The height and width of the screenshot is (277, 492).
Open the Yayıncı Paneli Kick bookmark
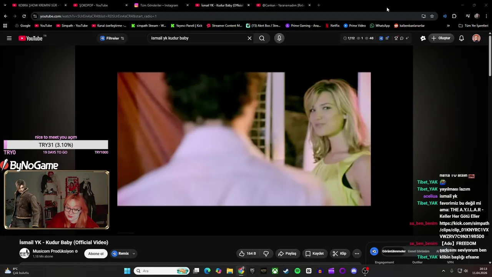(x=186, y=26)
